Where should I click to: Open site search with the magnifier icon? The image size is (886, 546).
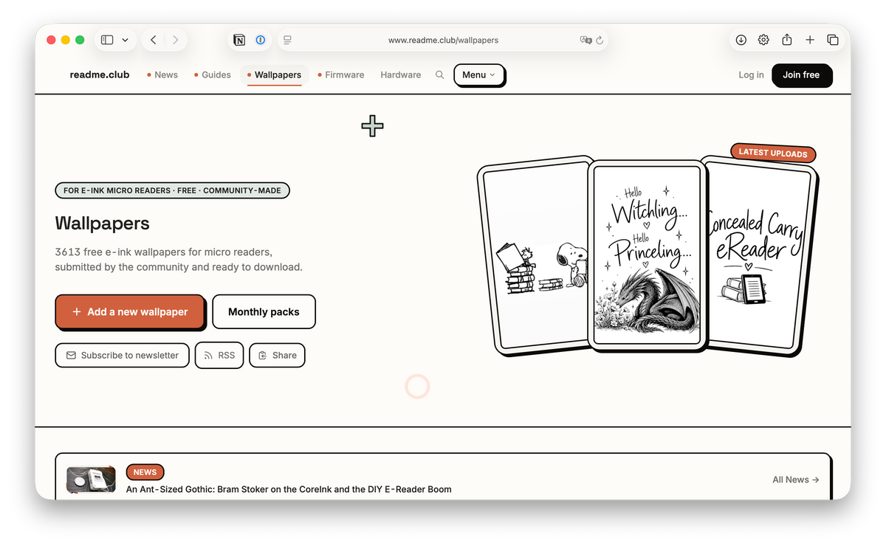[440, 75]
